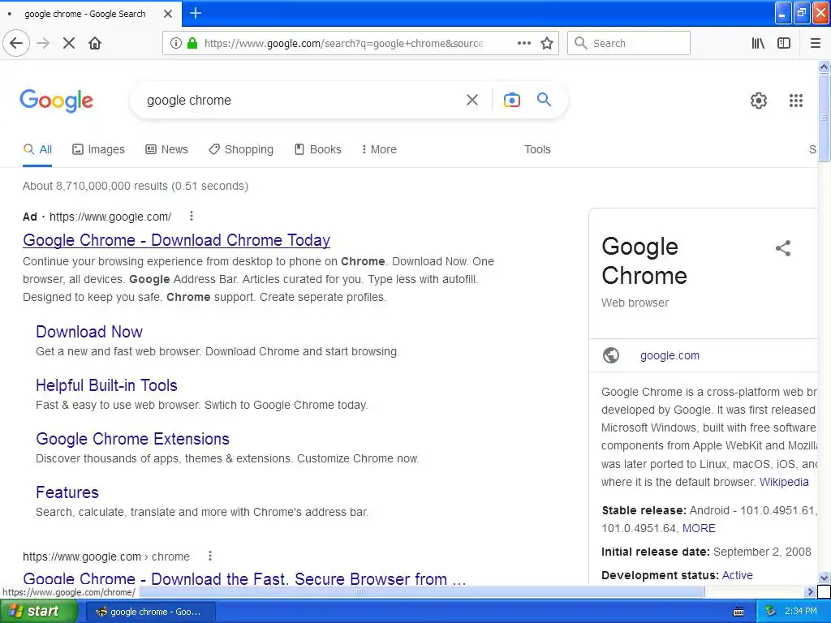Close the google chrome search tab

click(168, 14)
